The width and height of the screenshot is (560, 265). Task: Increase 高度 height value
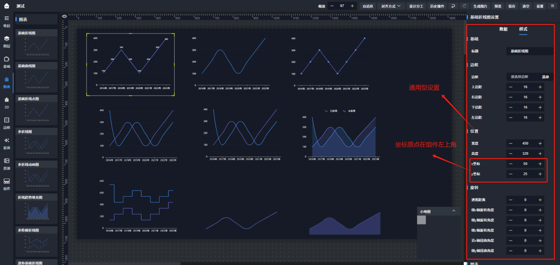pyautogui.click(x=540, y=153)
